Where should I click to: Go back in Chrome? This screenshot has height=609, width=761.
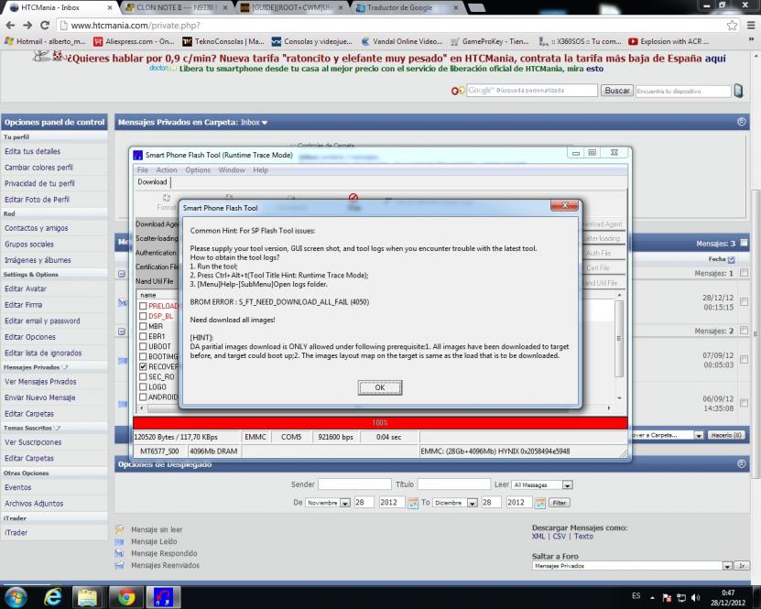(10, 26)
